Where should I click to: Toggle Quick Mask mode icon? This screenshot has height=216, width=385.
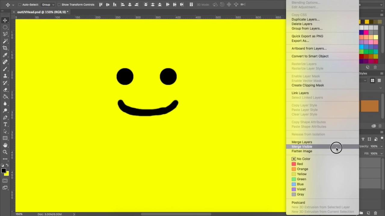(x=5, y=181)
